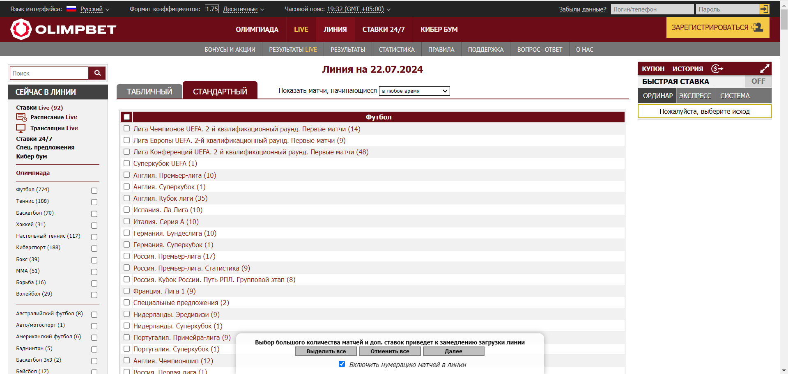
Task: Open the LIVE main menu item
Action: pos(301,30)
